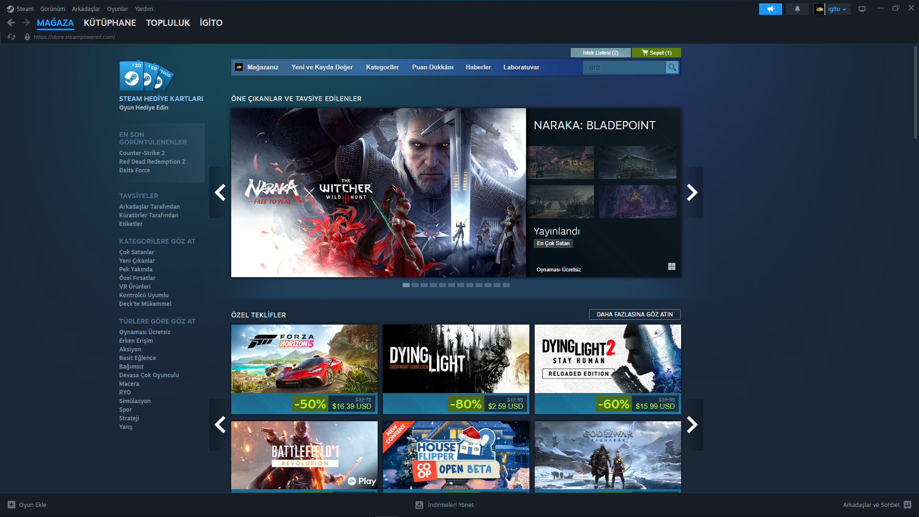Open the Görünüm menu

click(52, 9)
